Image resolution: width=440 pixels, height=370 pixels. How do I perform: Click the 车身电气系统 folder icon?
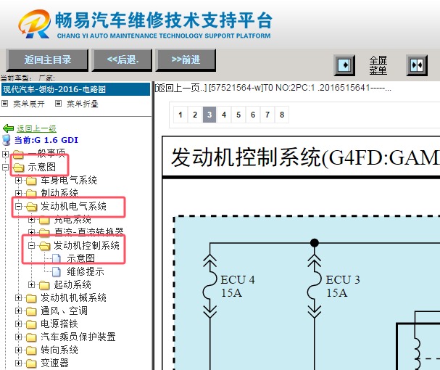tap(31, 181)
